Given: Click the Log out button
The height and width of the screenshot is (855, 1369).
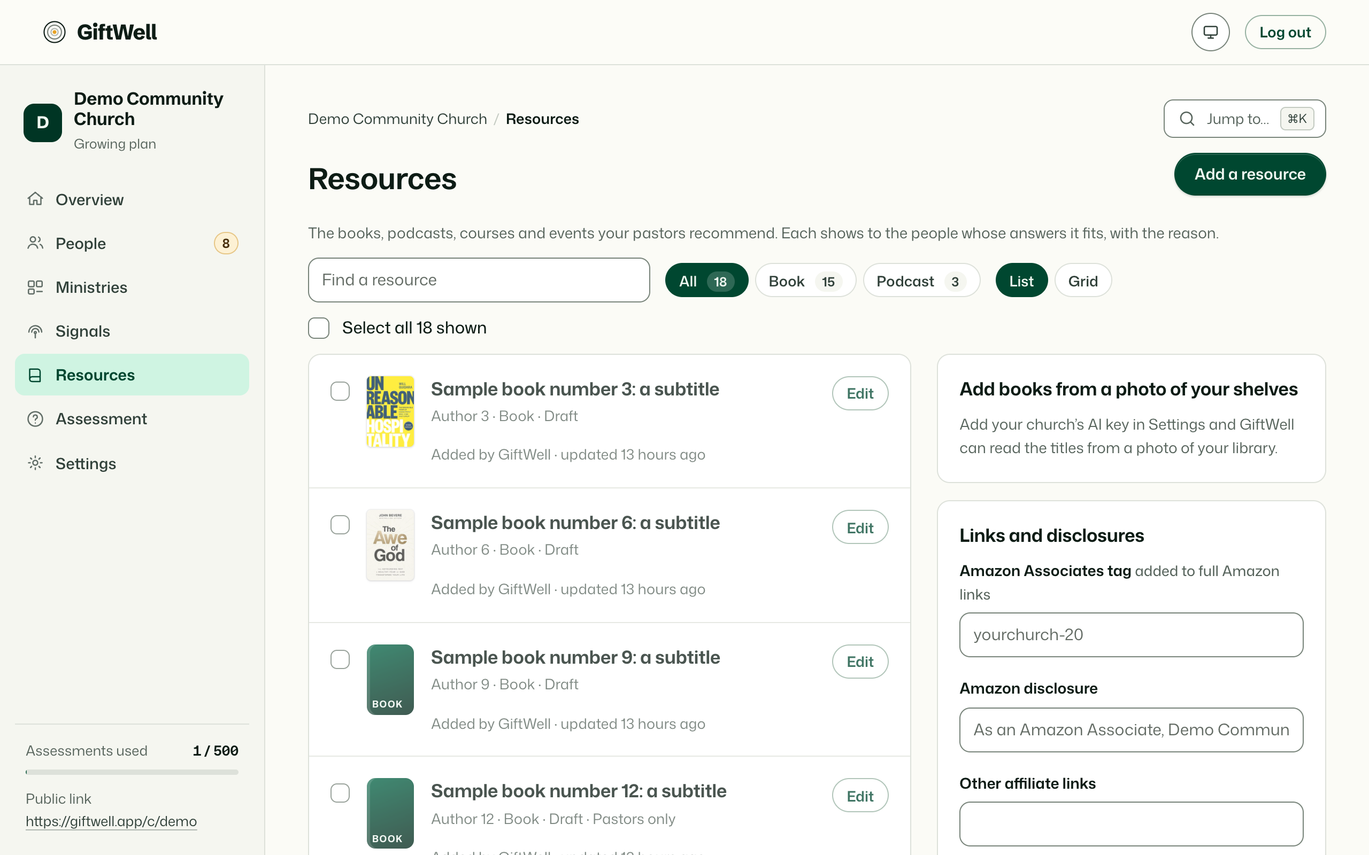Looking at the screenshot, I should click(1285, 32).
